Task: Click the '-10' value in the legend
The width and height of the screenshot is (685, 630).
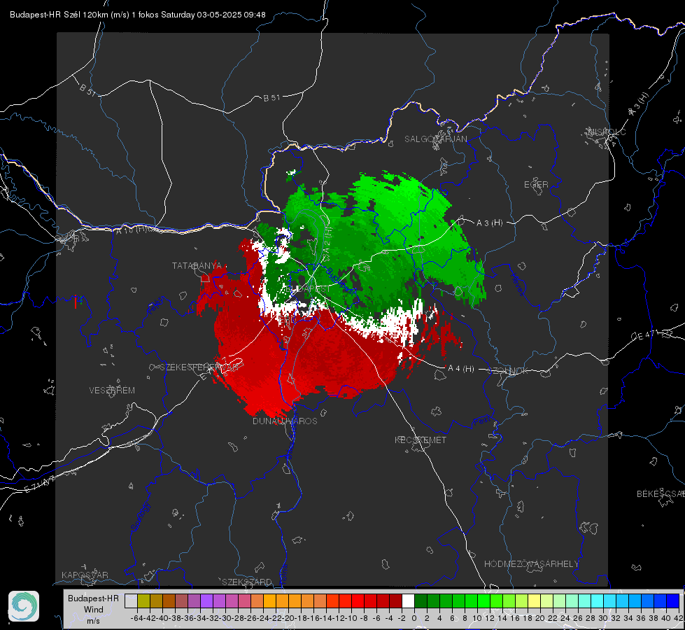Action: pyautogui.click(x=351, y=618)
